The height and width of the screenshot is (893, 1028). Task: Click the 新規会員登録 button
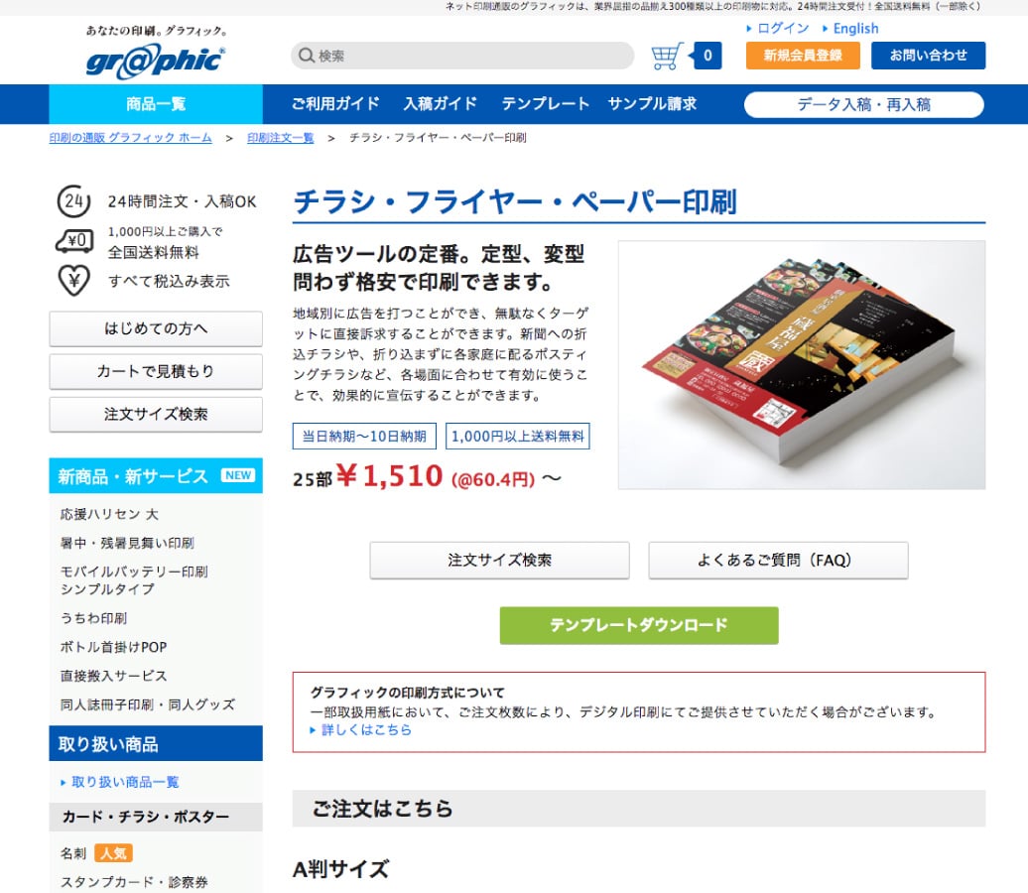click(x=803, y=56)
